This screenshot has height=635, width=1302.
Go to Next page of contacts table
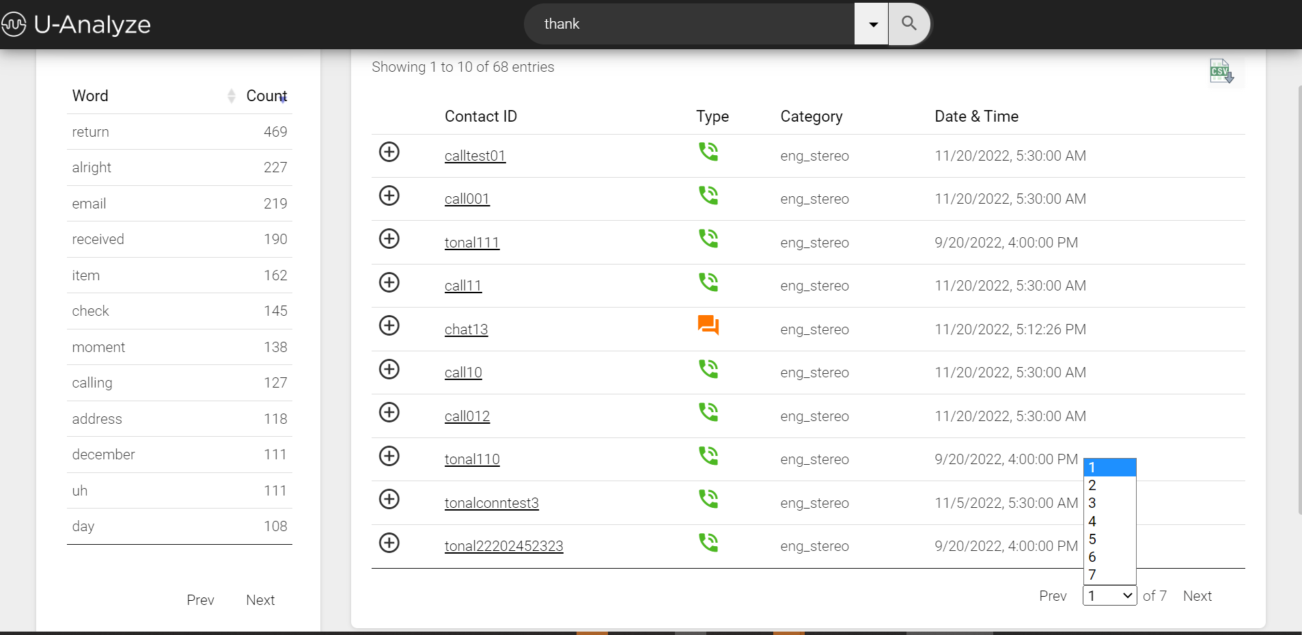tap(1197, 596)
